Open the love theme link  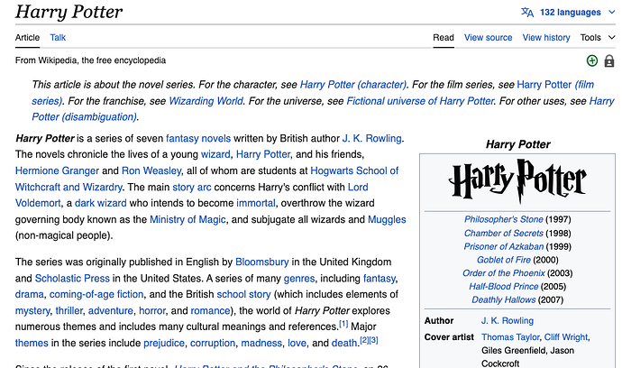297,343
